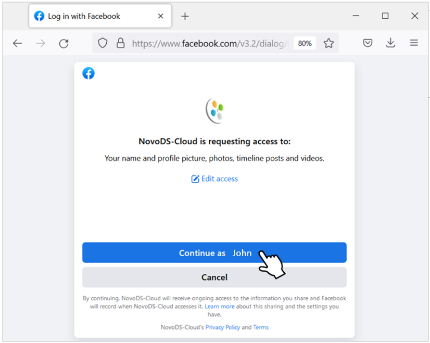Click the forward navigation arrow

pyautogui.click(x=41, y=43)
